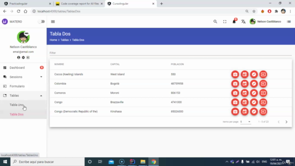Click the Filter input field
295x166 pixels.
coord(171,53)
